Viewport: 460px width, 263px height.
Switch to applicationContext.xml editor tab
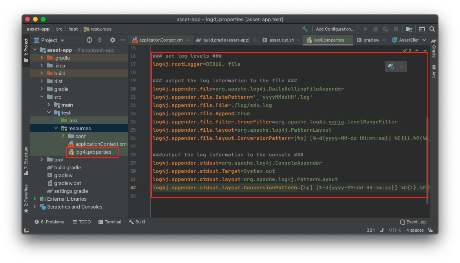coord(161,40)
